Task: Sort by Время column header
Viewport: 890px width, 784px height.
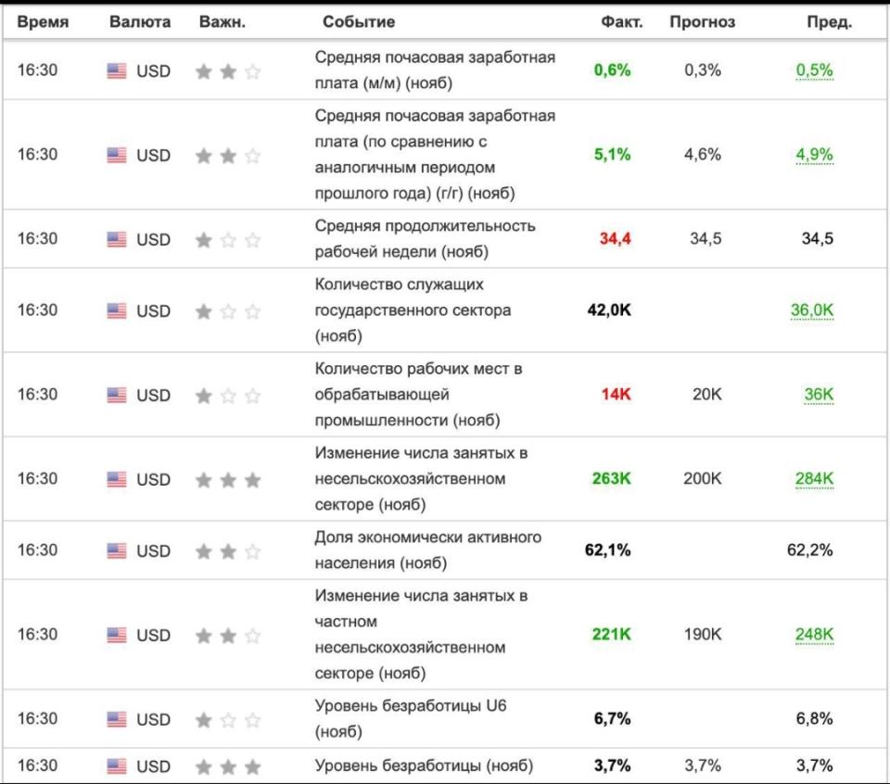Action: 43,22
